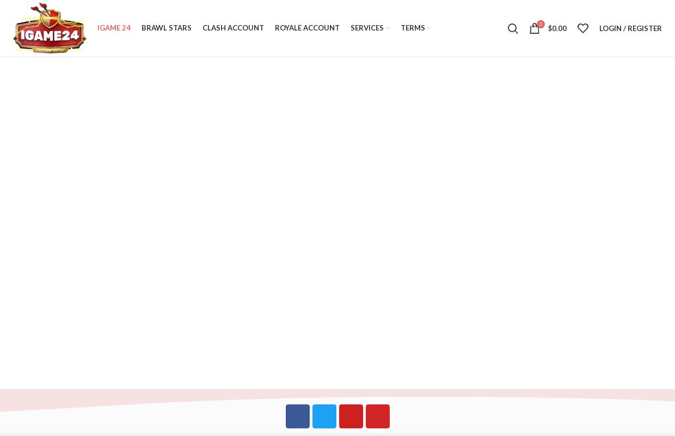Image resolution: width=675 pixels, height=436 pixels.
Task: Share via the light blue Twitter button
Action: [324, 416]
